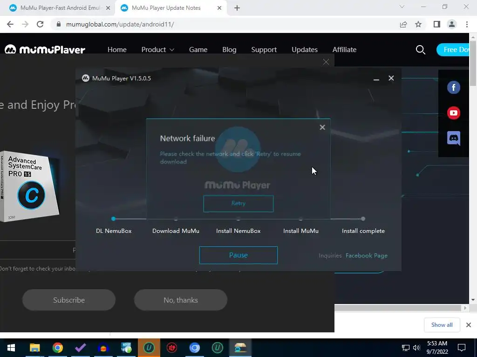Select the DL NemuBox progress step marker

coord(114,218)
